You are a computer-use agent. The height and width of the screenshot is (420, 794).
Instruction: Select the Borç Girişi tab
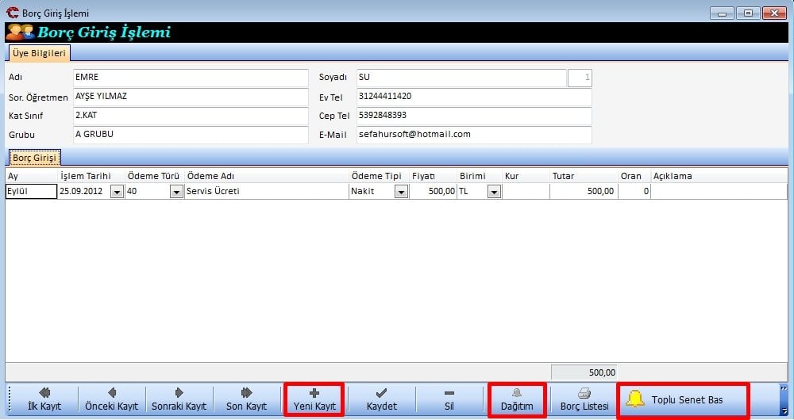(x=33, y=158)
